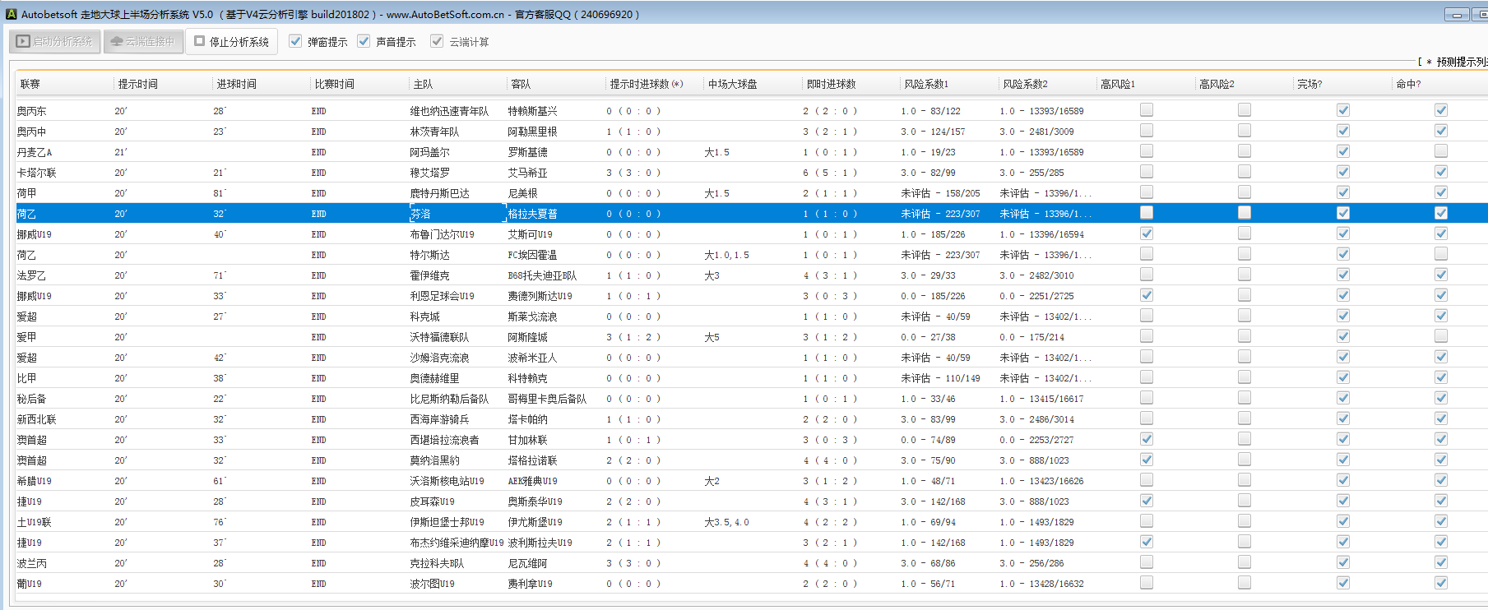
Task: Click the 提示时进球数 column header
Action: coord(646,84)
